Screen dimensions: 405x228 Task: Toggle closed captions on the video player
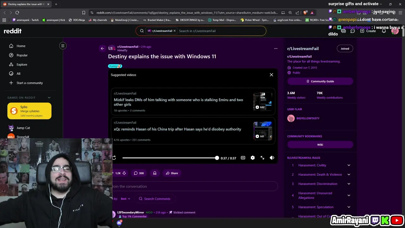243,158
